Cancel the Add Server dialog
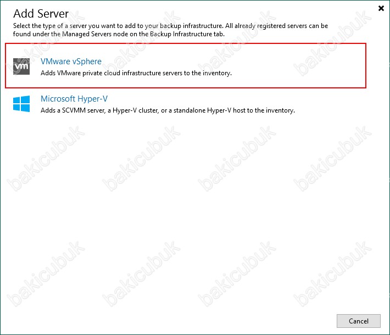This screenshot has height=335, width=390. [x=358, y=321]
